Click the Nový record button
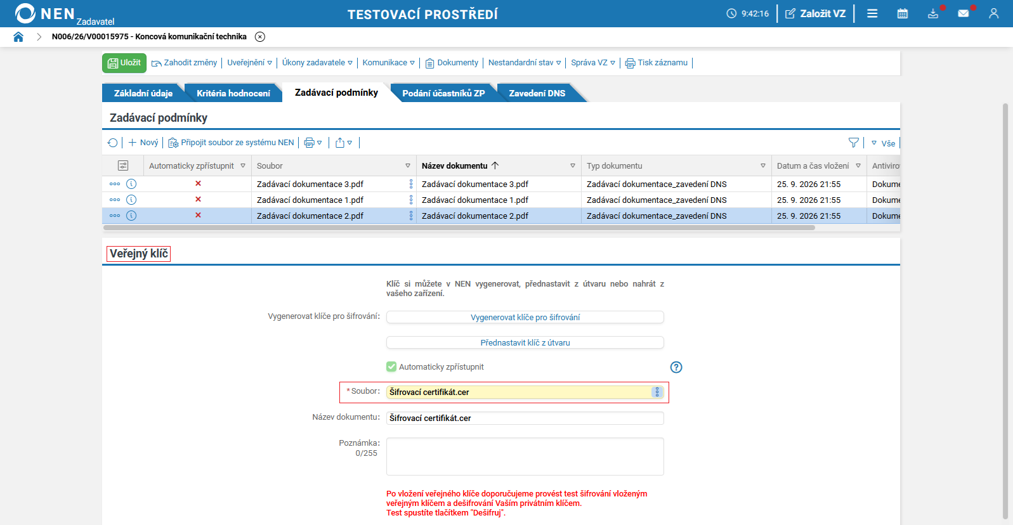Screen dimensions: 1013x525 point(143,143)
